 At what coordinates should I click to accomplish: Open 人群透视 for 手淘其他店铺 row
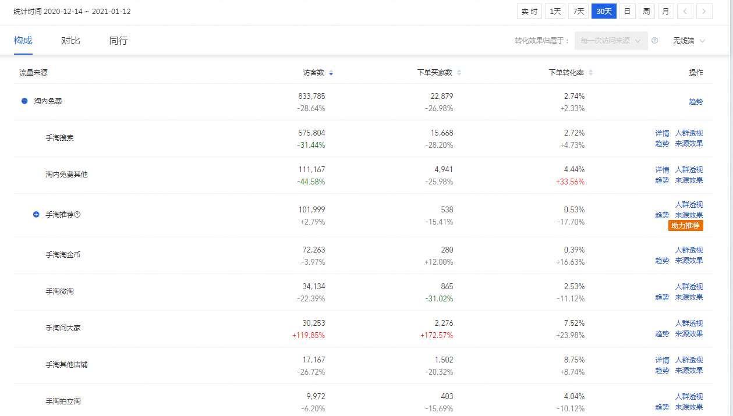pos(689,360)
